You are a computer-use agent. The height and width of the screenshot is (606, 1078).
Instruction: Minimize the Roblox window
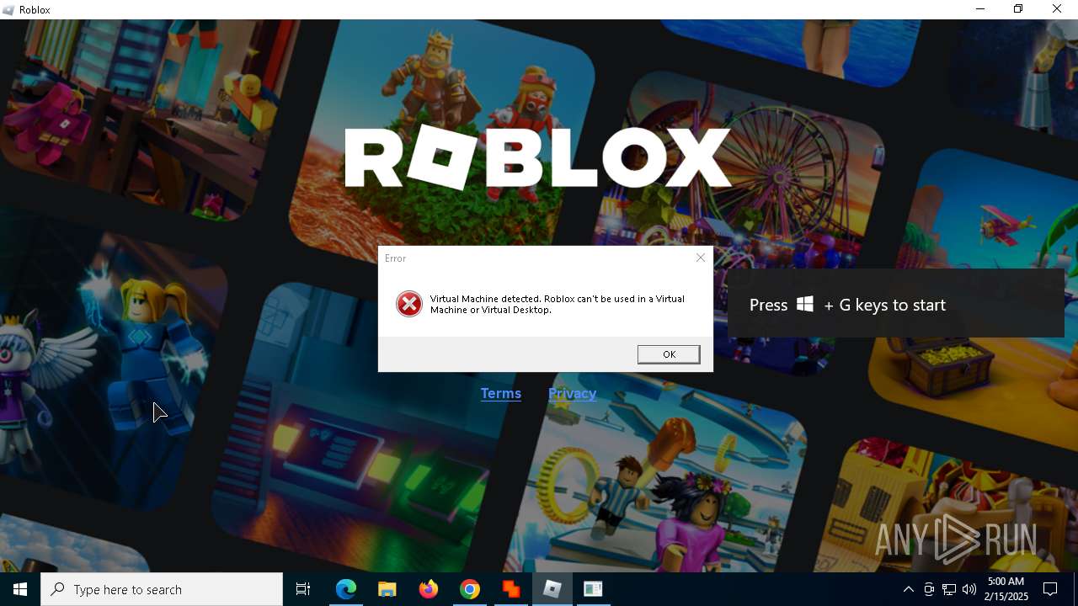pos(979,9)
